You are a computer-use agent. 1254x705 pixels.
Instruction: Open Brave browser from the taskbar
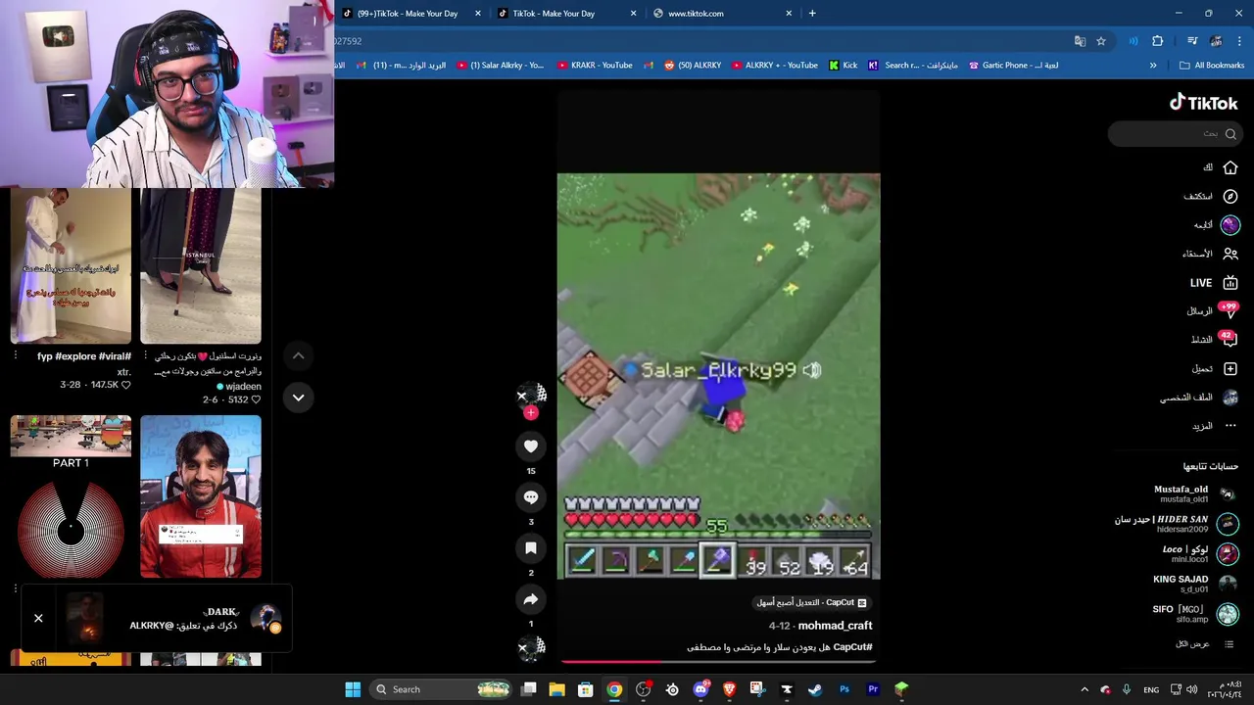click(x=729, y=689)
